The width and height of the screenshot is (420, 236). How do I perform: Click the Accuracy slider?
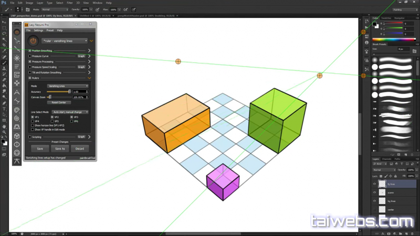(x=59, y=91)
